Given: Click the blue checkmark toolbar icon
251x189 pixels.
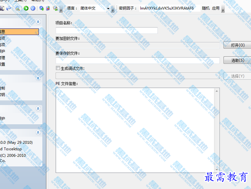Looking at the screenshot, I should [33, 8].
